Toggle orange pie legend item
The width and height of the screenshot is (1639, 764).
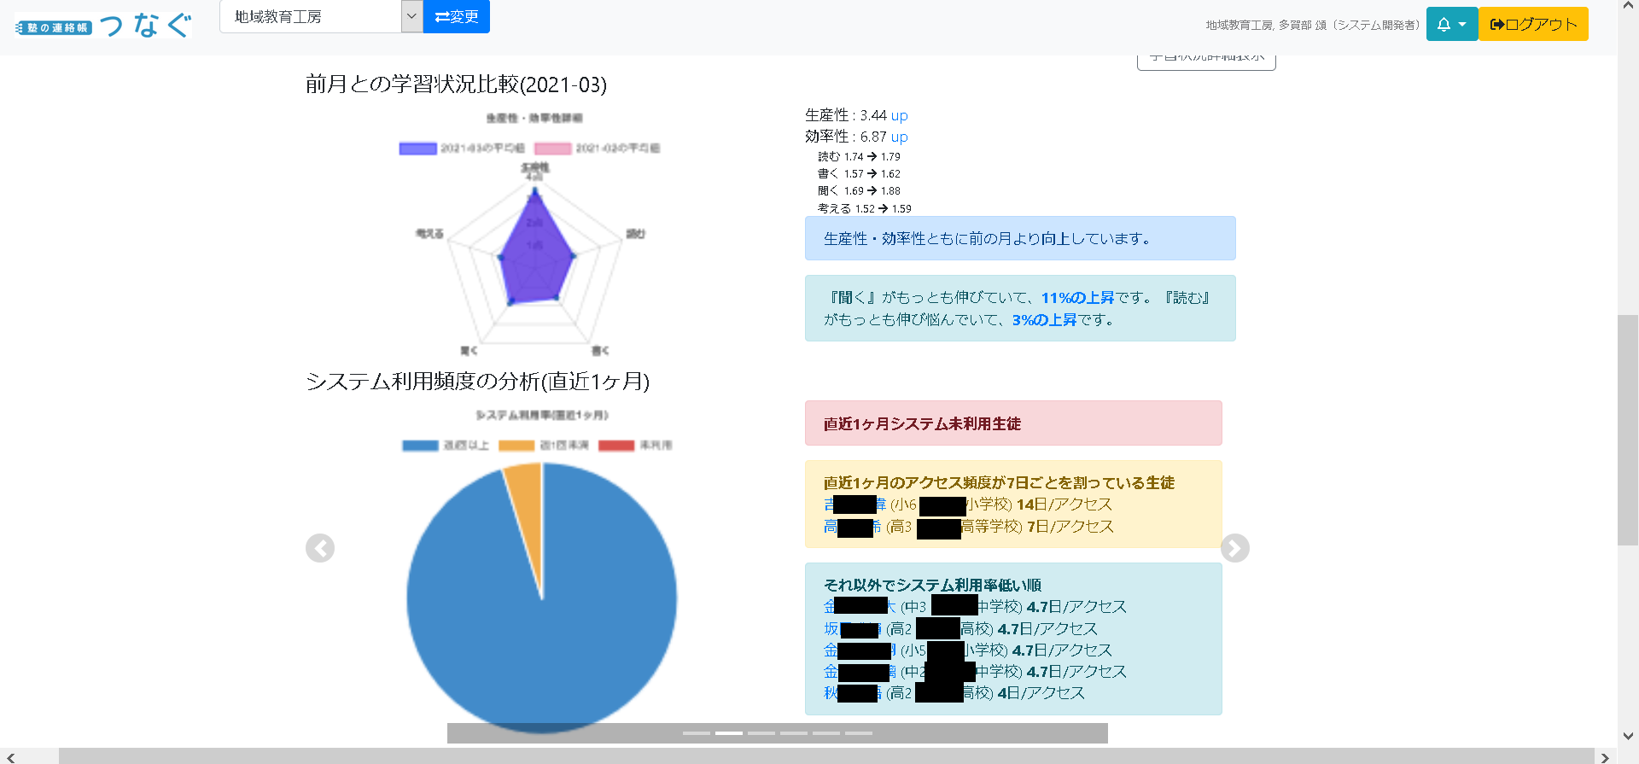(544, 446)
